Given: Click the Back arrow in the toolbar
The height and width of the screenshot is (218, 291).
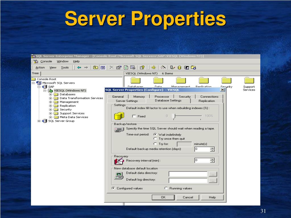Looking at the screenshot, I should tap(79, 68).
